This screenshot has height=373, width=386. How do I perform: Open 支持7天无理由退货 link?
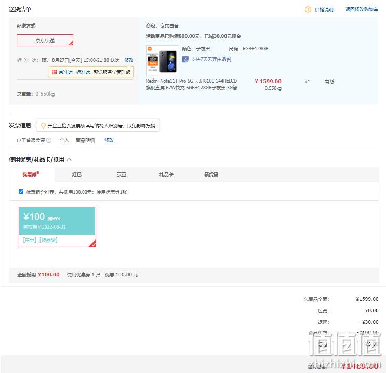211,59
